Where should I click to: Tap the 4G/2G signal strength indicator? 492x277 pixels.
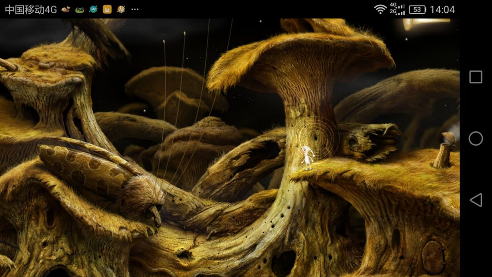click(x=397, y=9)
